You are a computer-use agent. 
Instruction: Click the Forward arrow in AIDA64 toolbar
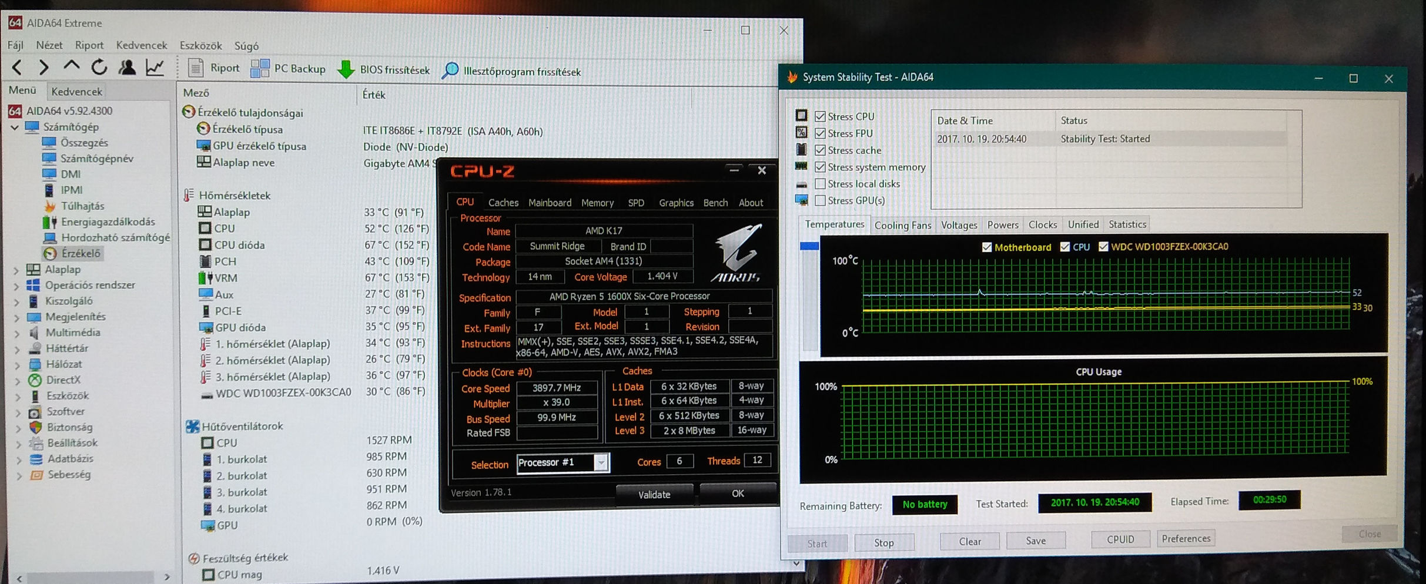coord(43,68)
